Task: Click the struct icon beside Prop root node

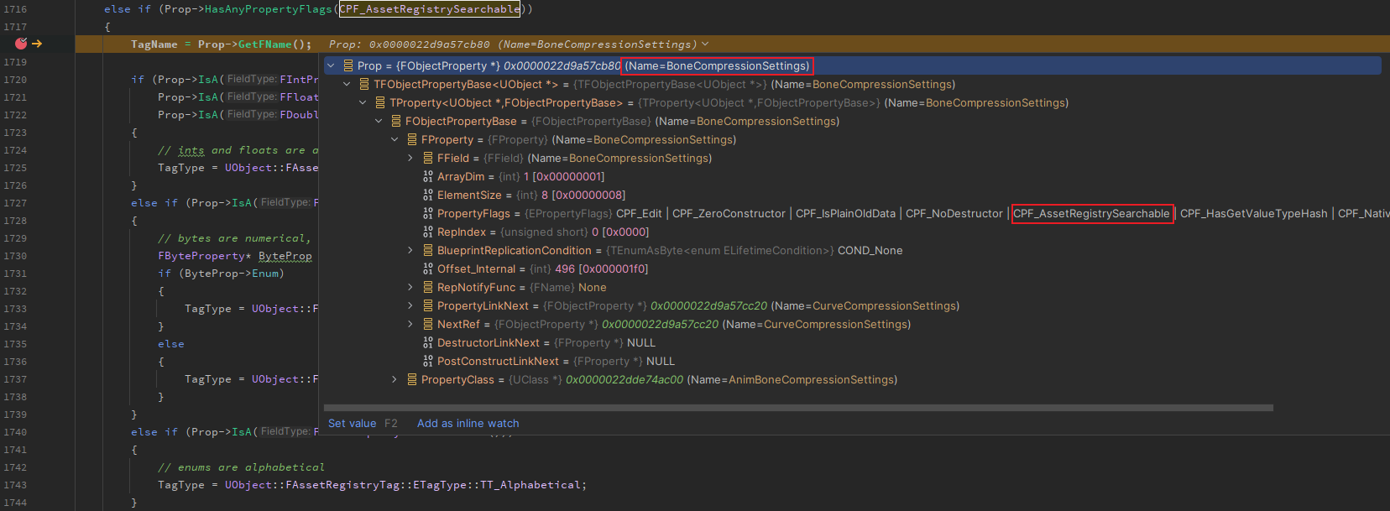Action: [347, 65]
